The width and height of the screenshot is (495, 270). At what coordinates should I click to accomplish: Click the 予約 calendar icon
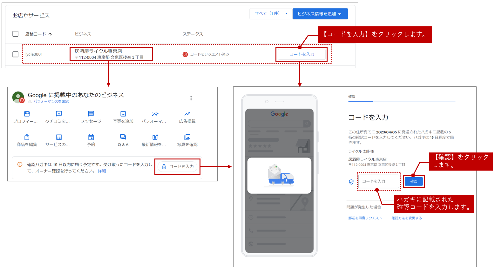tap(91, 137)
